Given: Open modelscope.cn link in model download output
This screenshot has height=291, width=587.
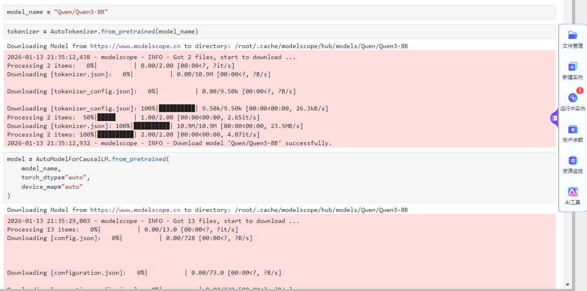Looking at the screenshot, I should [135, 210].
